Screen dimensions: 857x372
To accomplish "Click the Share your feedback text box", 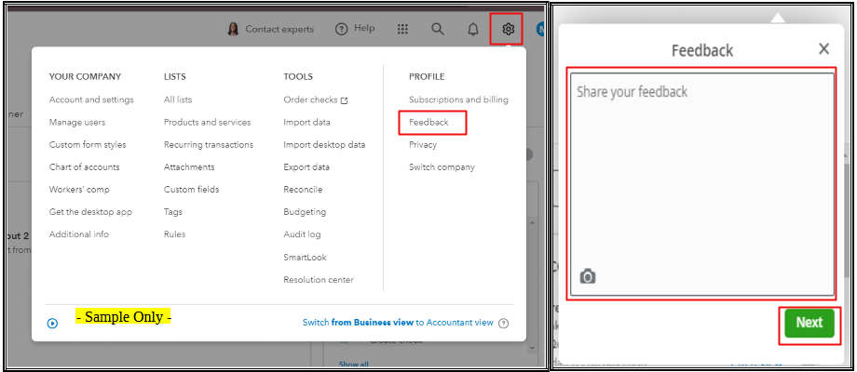I will [701, 177].
